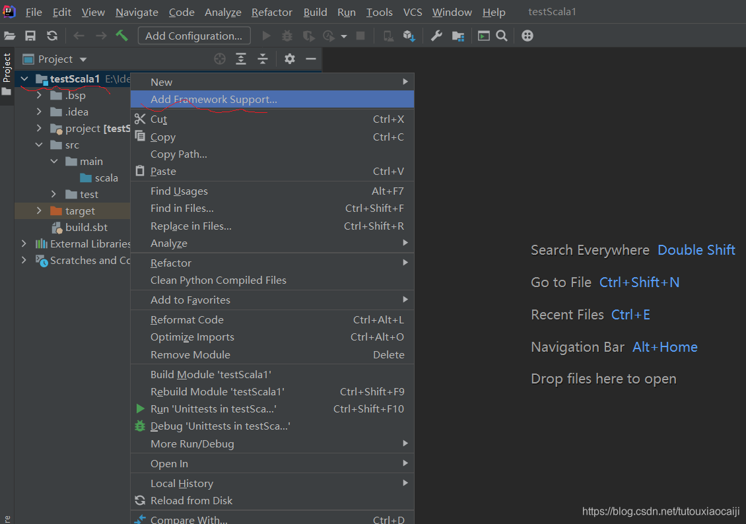Click the Save All disk icon
This screenshot has height=524, width=746.
[x=30, y=36]
